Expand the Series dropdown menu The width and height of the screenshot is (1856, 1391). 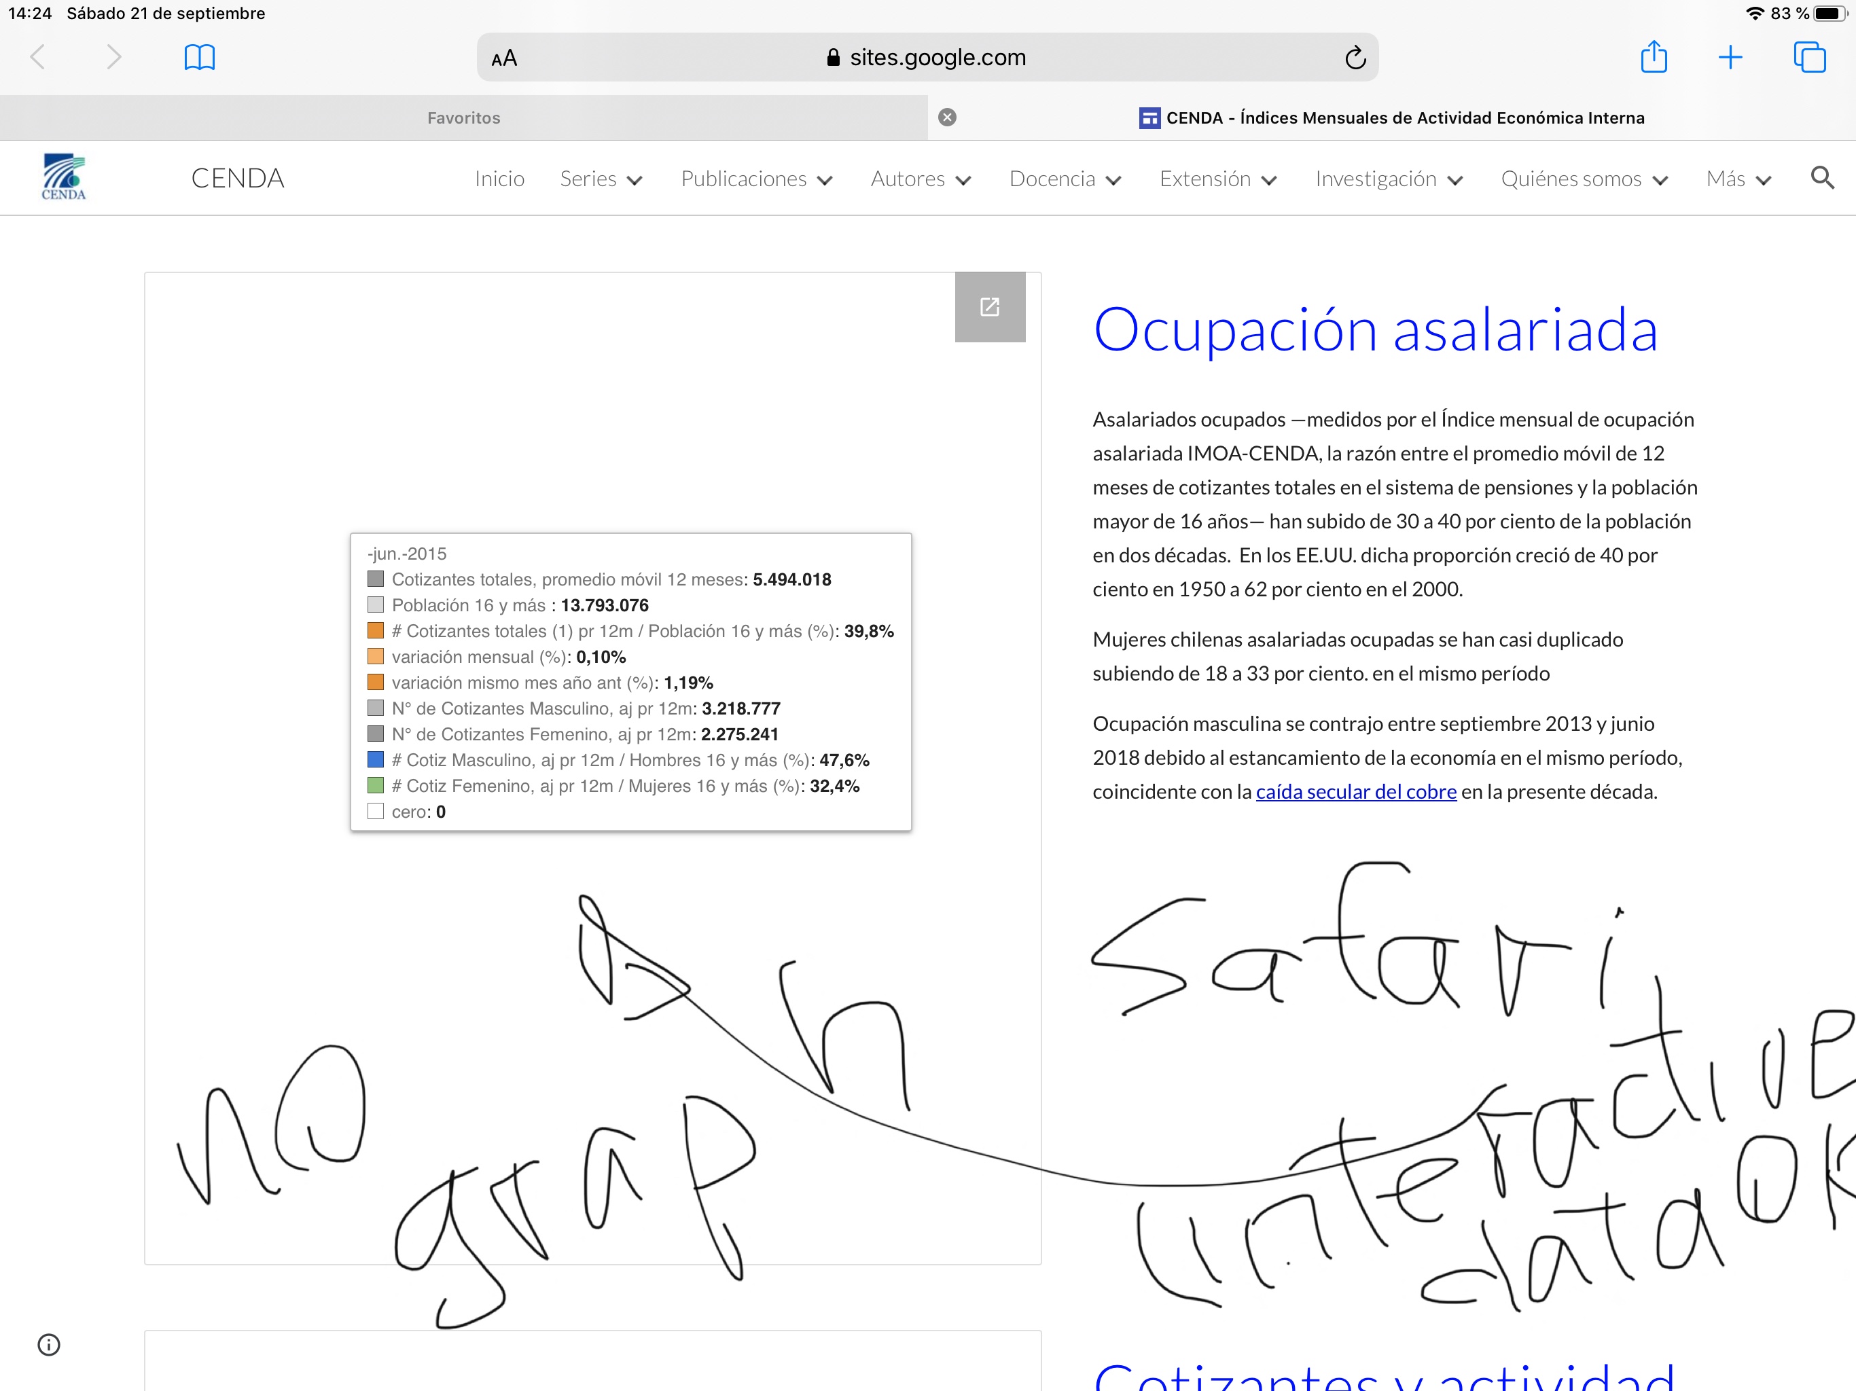click(601, 179)
